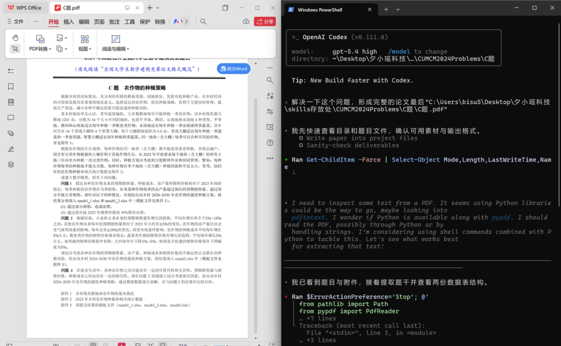Click the cloud upload icon
561x346 pixels.
pos(246,22)
